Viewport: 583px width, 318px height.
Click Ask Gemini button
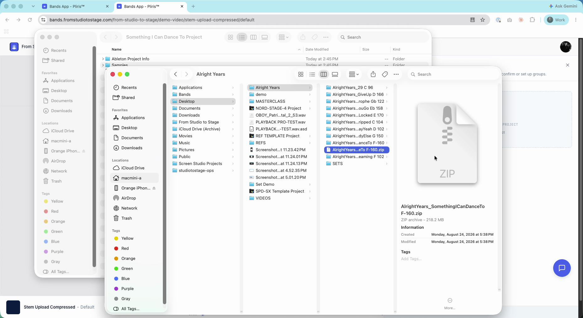[563, 6]
